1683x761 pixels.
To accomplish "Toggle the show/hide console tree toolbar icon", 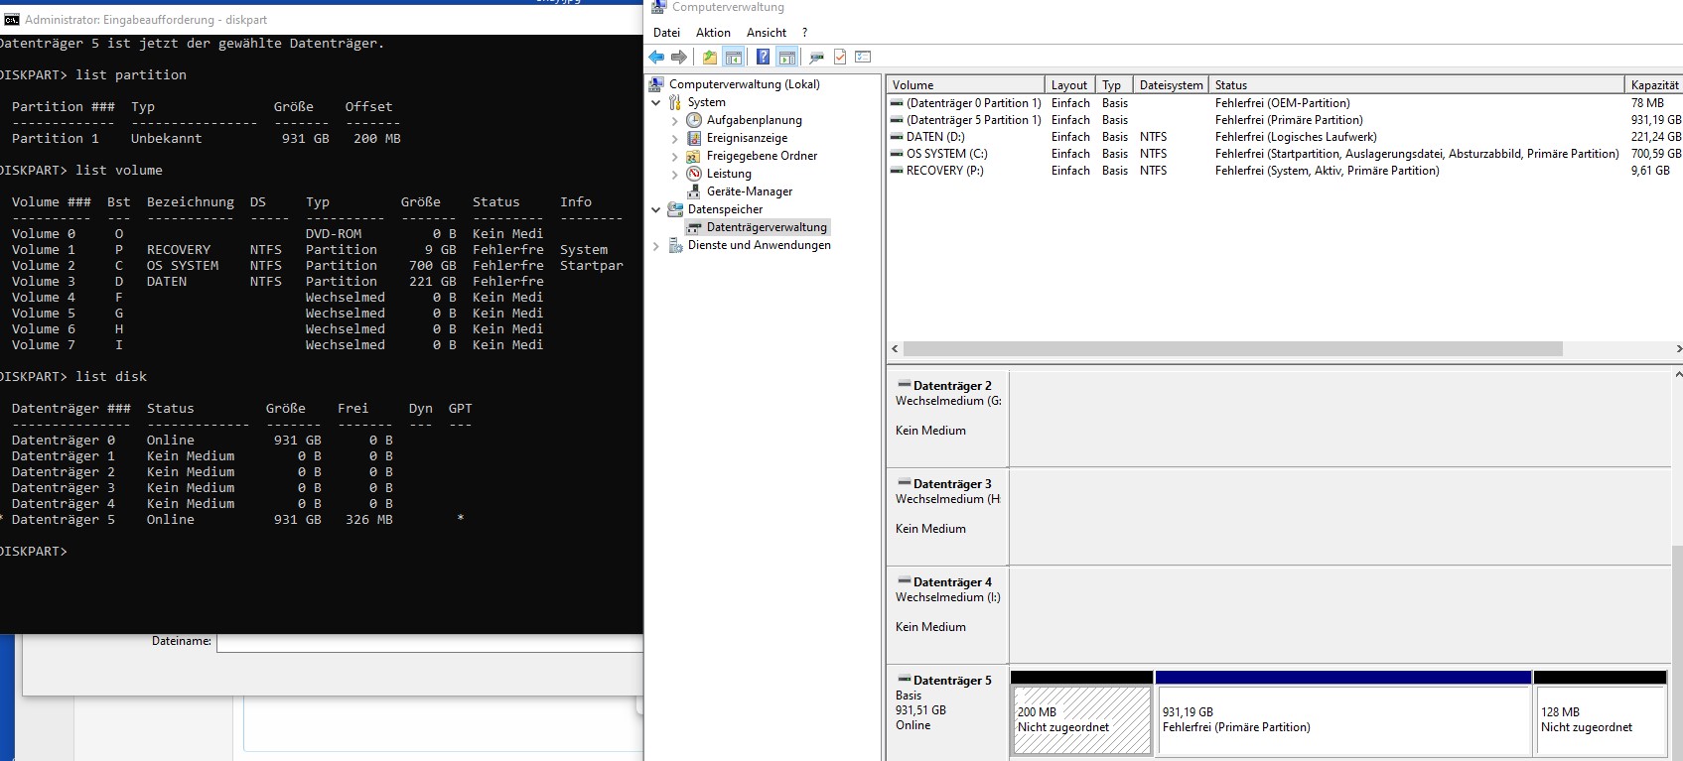I will click(734, 58).
